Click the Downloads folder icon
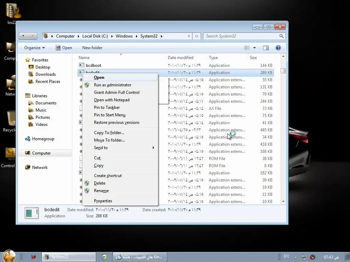The image size is (350, 262). click(31, 74)
